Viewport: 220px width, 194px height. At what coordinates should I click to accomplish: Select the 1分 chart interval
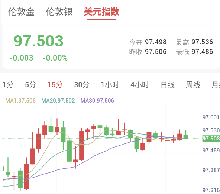tap(8, 85)
